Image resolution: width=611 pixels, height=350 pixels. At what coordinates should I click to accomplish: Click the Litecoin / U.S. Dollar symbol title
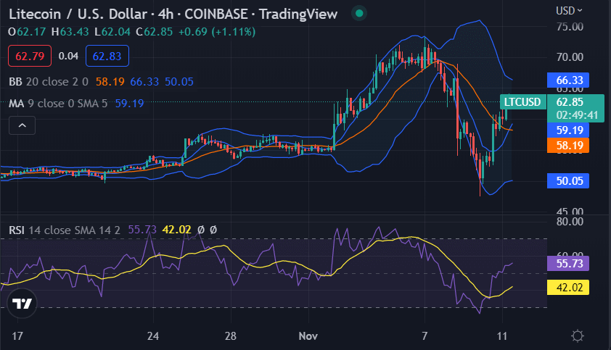click(x=78, y=14)
